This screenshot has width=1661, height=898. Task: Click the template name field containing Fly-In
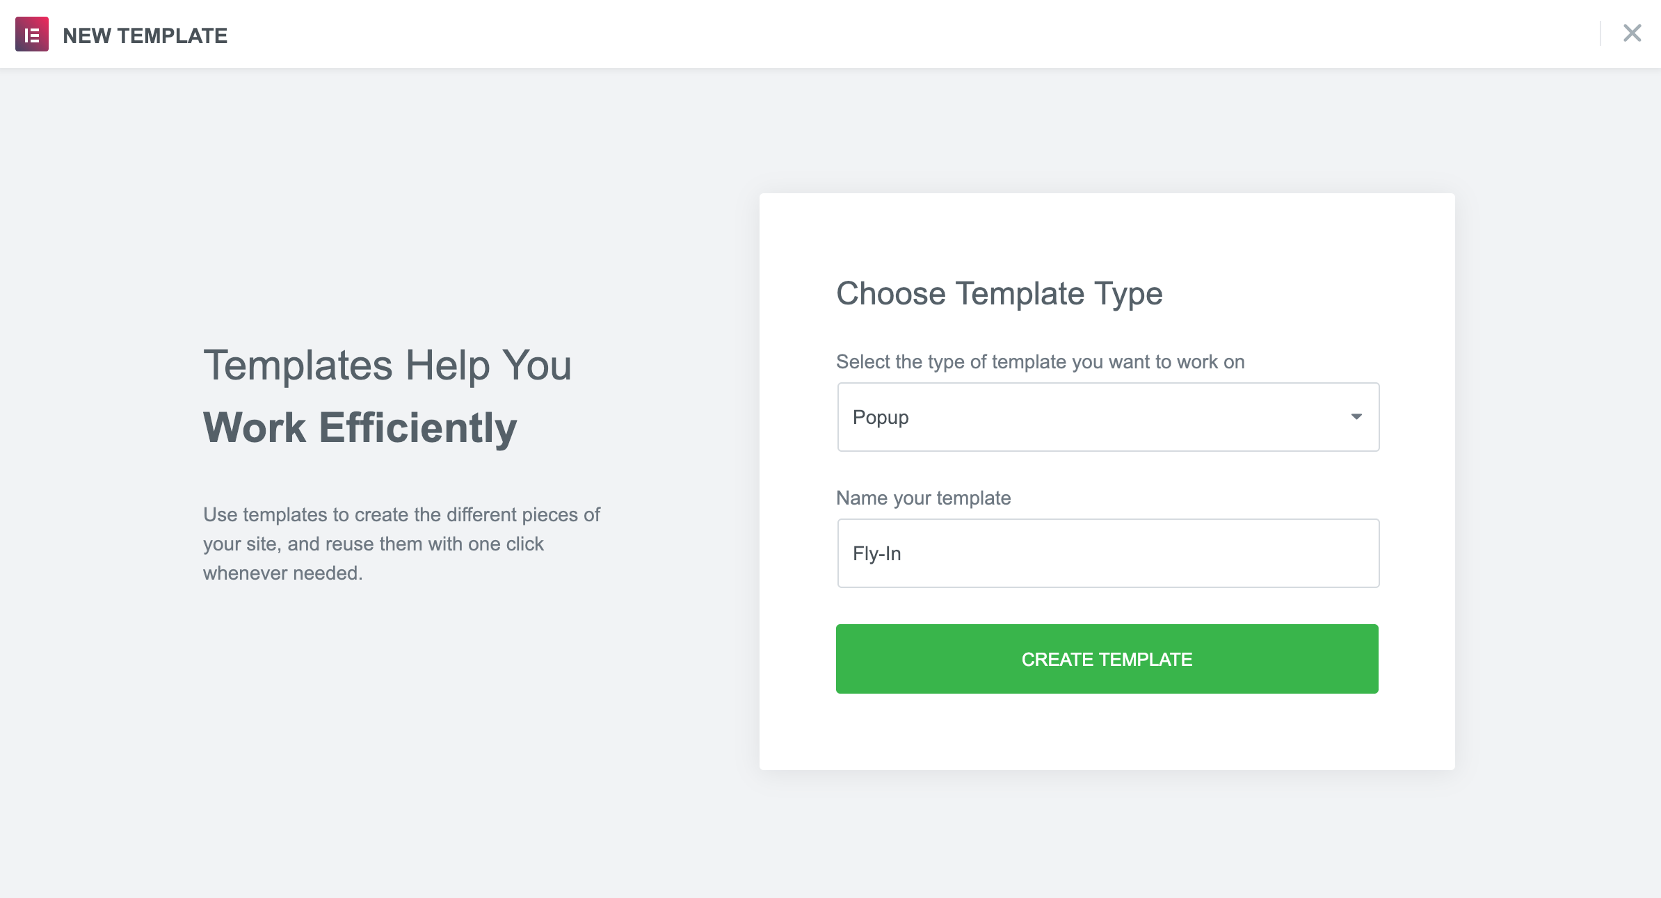click(x=1107, y=553)
